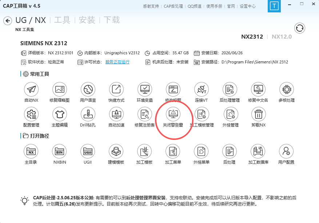The width and height of the screenshot is (319, 223).
Task: Open the 主题编辑 theme editor
Action: [x=60, y=114]
